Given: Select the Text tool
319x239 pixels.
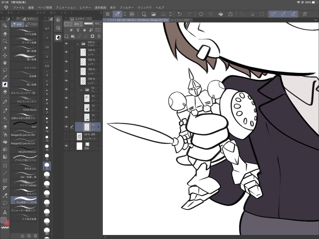Looking at the screenshot, I should pos(5,212).
